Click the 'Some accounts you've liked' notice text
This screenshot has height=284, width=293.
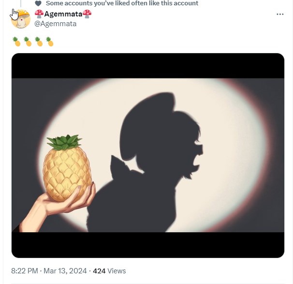[122, 3]
